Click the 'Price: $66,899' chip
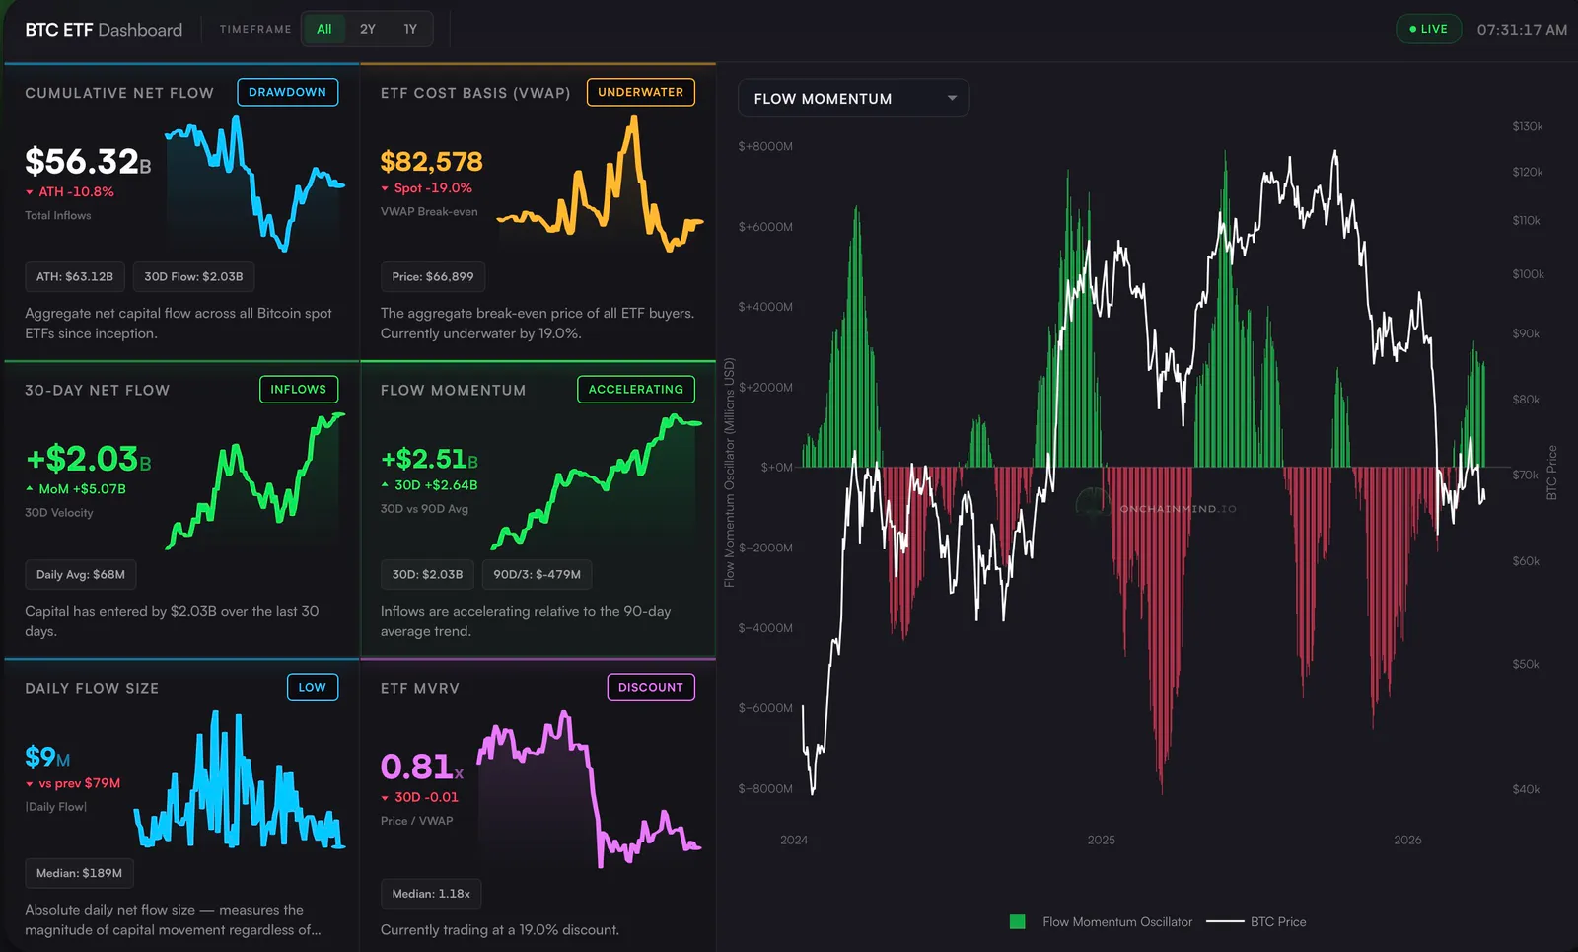The height and width of the screenshot is (952, 1578). [433, 277]
